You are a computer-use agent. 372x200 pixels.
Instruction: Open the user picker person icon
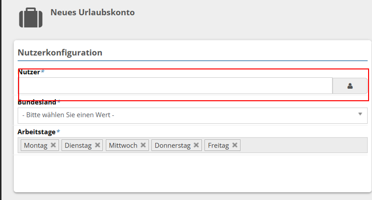[349, 86]
